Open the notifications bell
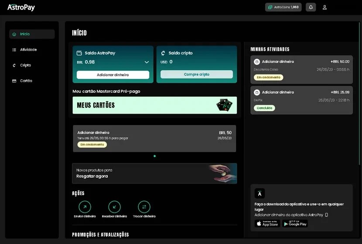The image size is (362, 244). 311,7
